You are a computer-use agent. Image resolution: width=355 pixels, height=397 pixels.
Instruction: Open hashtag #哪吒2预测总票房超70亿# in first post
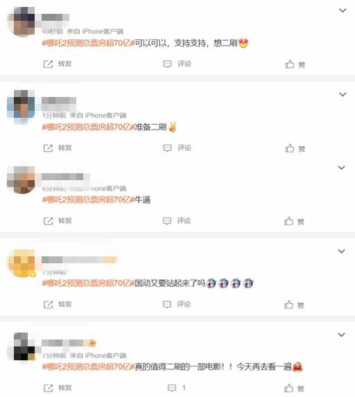[88, 43]
